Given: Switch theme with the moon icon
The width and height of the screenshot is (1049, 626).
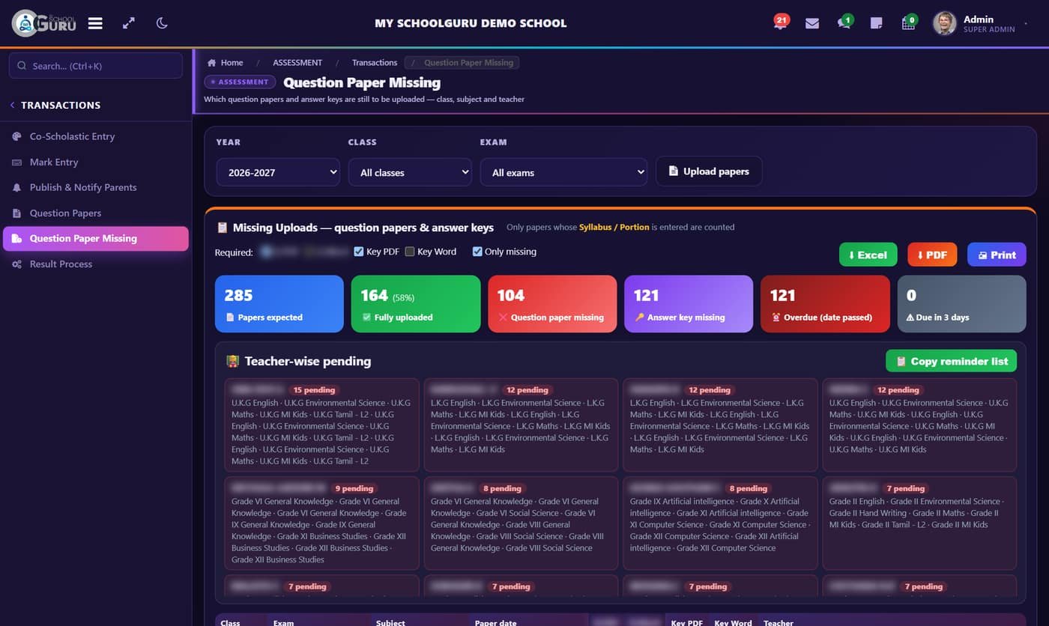Looking at the screenshot, I should click(162, 23).
